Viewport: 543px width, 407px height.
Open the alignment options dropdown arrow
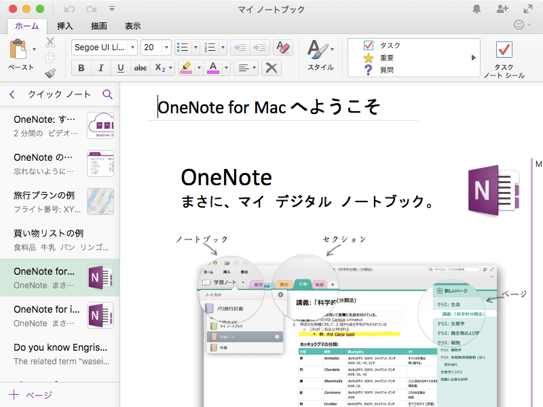coord(254,68)
